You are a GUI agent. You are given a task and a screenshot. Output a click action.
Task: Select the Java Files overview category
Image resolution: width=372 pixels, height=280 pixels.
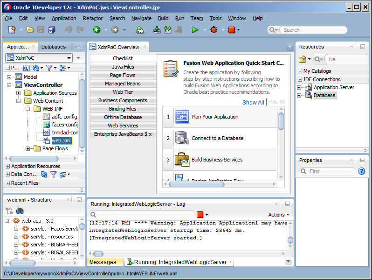[123, 67]
